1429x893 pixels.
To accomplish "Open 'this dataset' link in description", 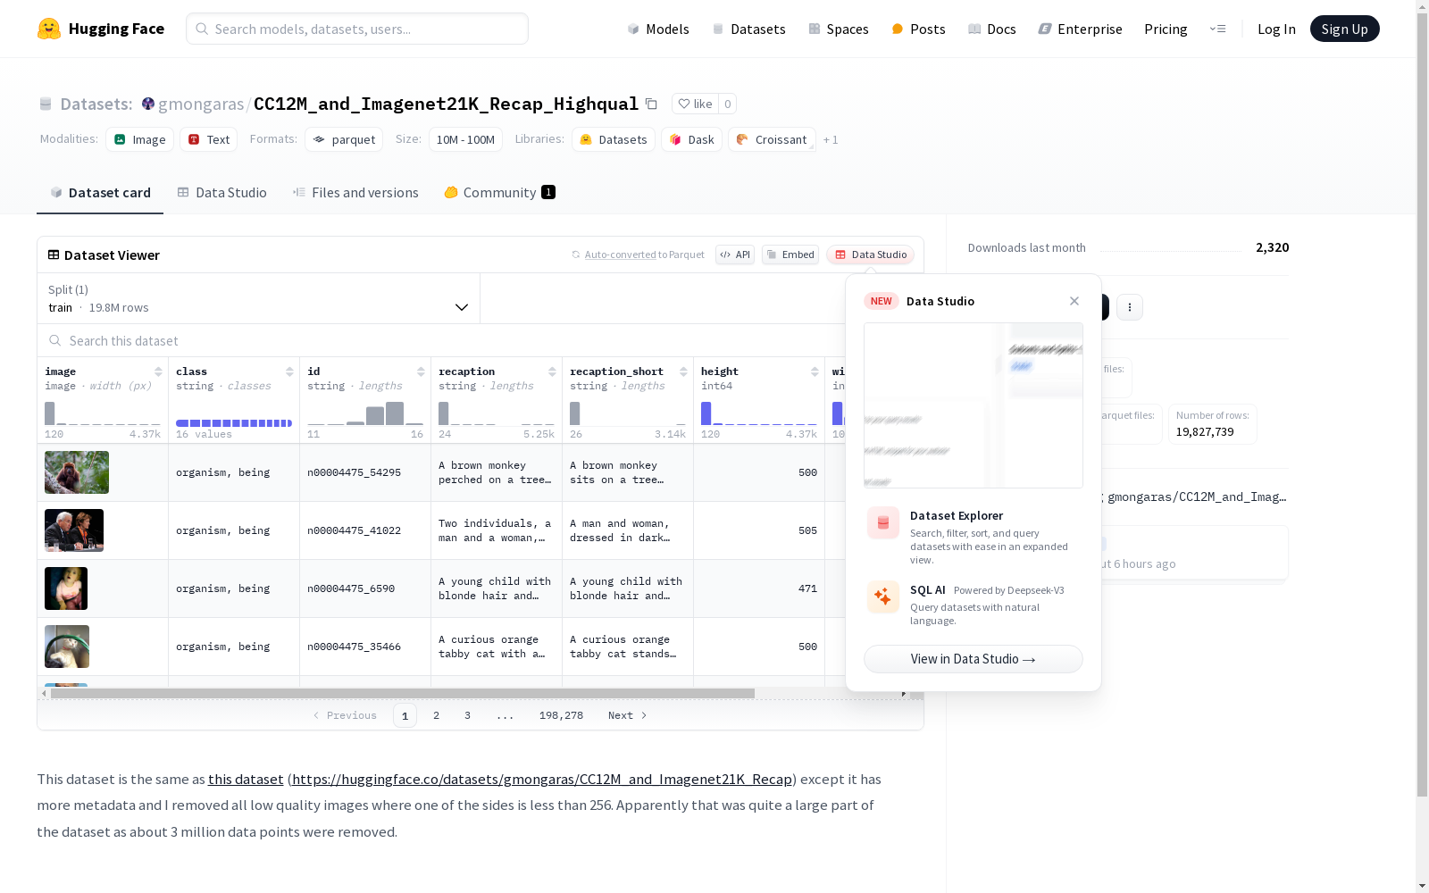I will click(x=246, y=779).
